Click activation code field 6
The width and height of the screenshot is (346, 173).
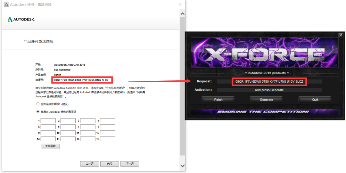[x=68, y=127]
